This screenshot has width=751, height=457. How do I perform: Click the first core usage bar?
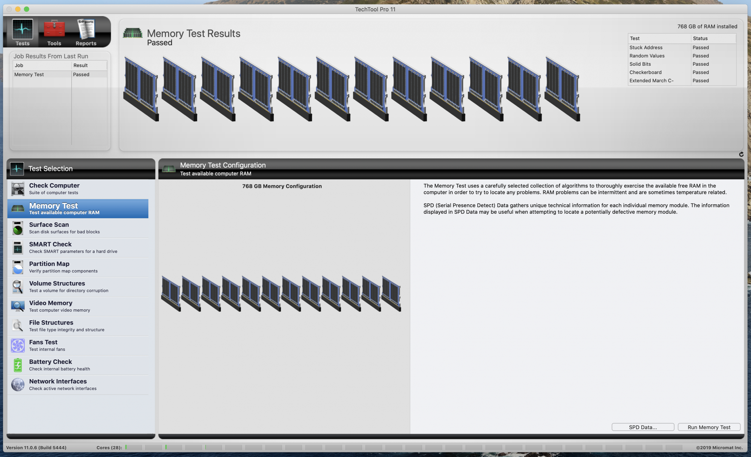[x=134, y=447]
